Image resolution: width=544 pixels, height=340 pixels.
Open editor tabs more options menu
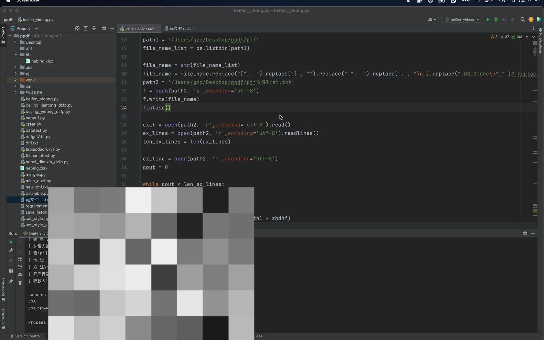tap(533, 28)
